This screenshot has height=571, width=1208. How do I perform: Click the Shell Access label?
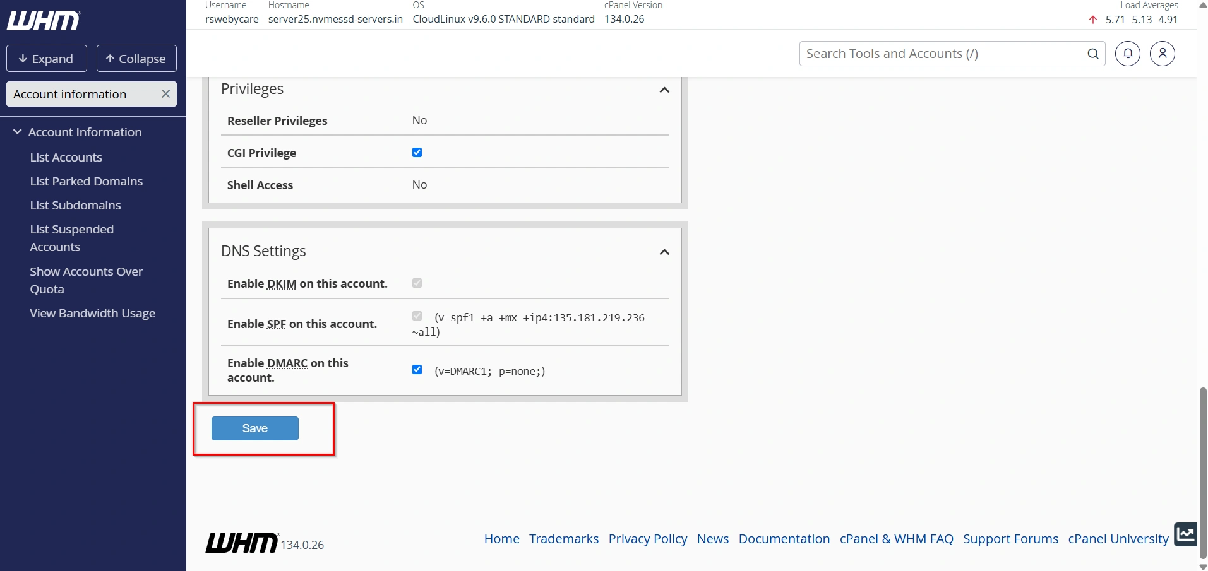pos(260,185)
